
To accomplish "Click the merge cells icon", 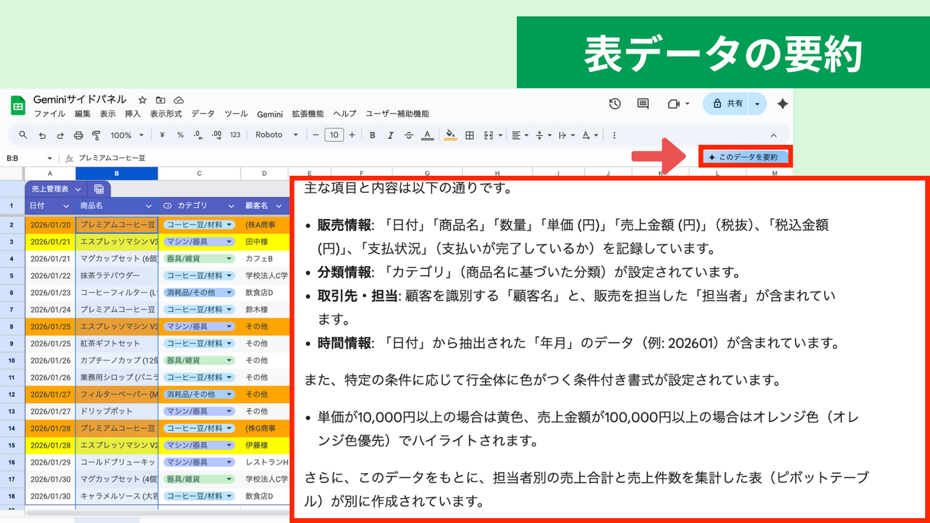I will 488,135.
